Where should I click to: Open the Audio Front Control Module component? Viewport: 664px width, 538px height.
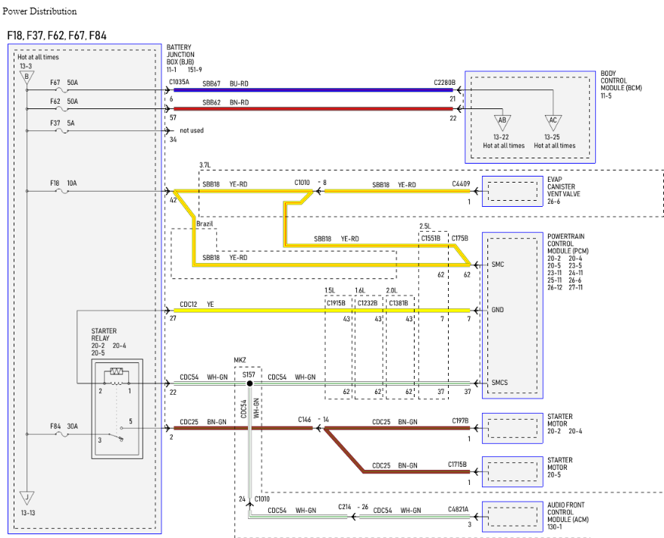point(512,517)
